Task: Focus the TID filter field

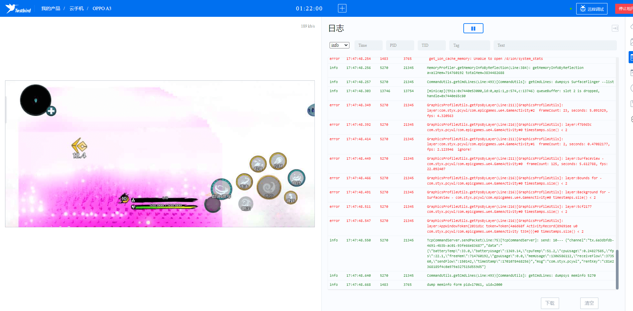Action: click(x=431, y=45)
